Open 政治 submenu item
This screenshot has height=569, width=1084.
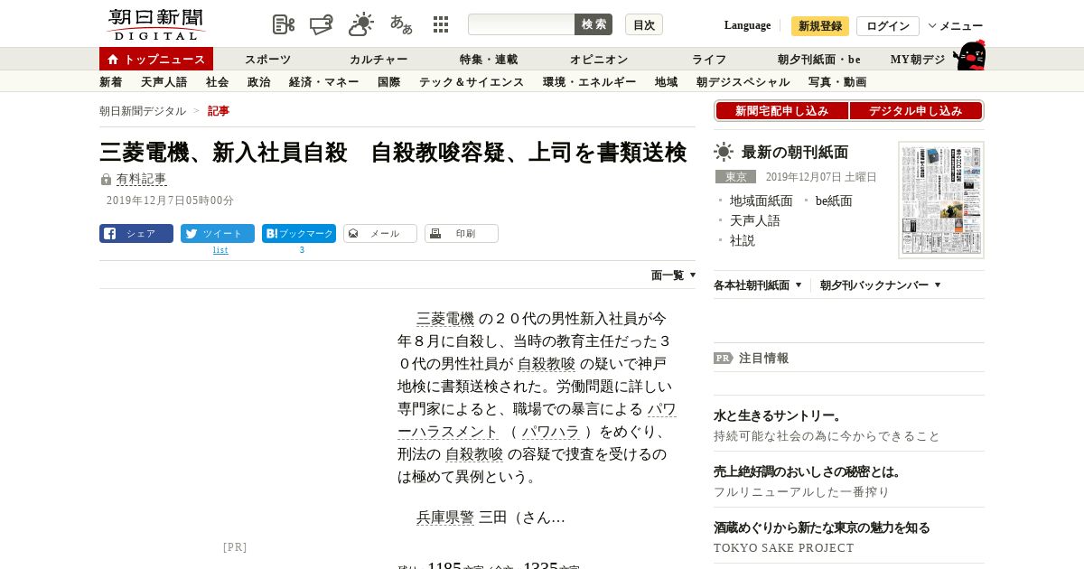259,81
